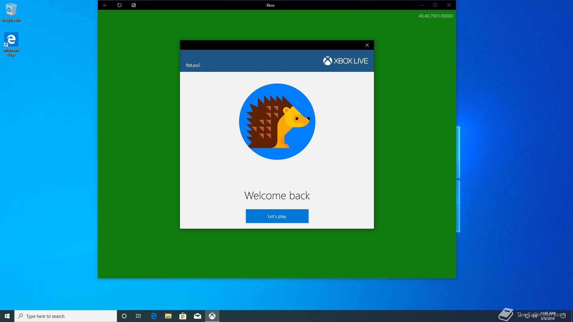Open the Action Center notifications icon
The width and height of the screenshot is (573, 322).
click(563, 316)
